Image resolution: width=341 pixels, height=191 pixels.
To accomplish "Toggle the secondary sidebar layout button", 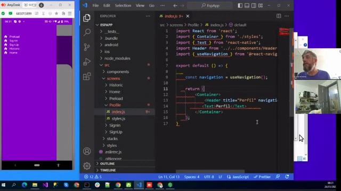I will coord(254,6).
